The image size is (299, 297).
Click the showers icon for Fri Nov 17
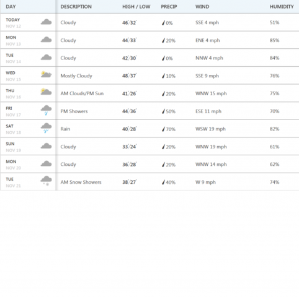pos(46,110)
